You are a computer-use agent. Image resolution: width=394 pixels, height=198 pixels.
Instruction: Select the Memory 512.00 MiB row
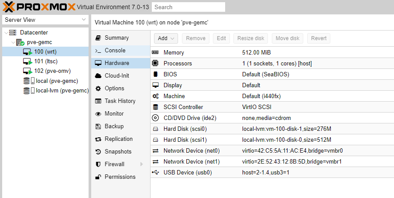click(272, 52)
